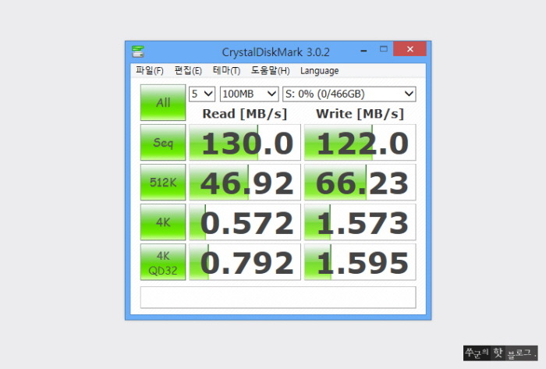Start the 512K benchmark test
This screenshot has height=369, width=546.
pos(163,182)
